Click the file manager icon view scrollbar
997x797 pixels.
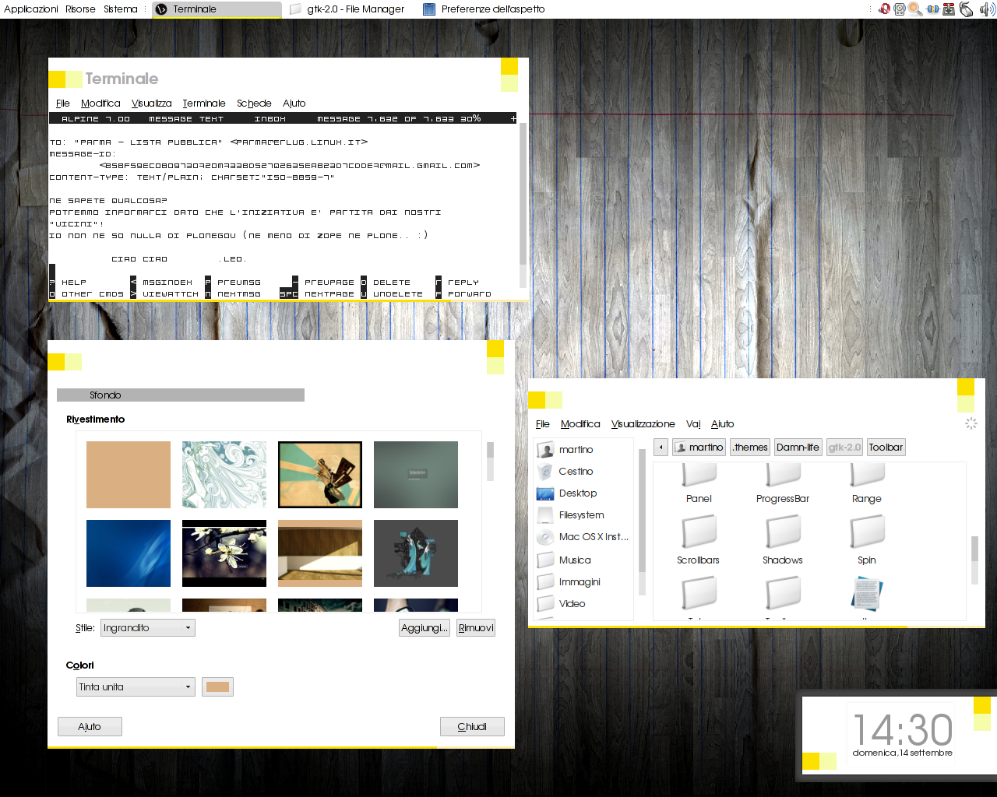coord(974,560)
